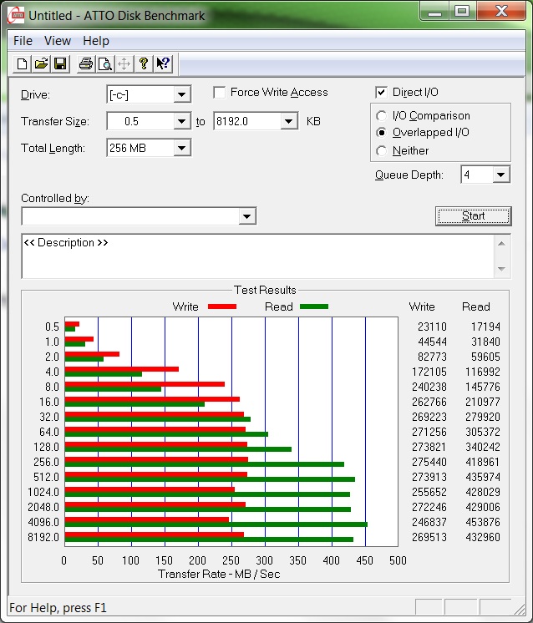Click the 8192.0 row label in chart
The height and width of the screenshot is (623, 533).
tap(43, 537)
